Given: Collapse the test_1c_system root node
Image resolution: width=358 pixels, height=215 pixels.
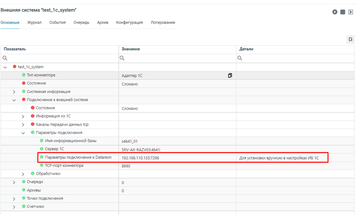Looking at the screenshot, I should [5, 67].
